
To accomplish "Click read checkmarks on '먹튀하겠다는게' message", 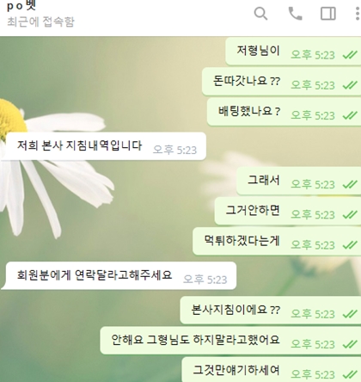I will 350,245.
